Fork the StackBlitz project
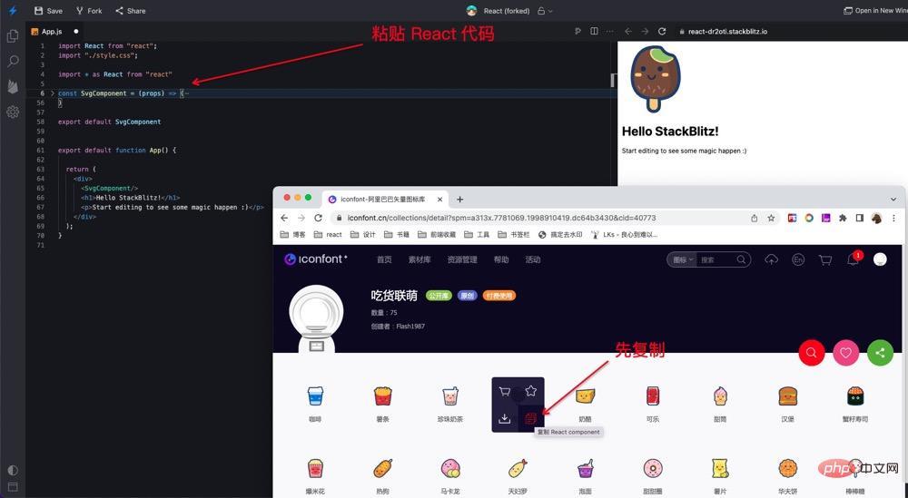This screenshot has height=498, width=908. click(89, 10)
